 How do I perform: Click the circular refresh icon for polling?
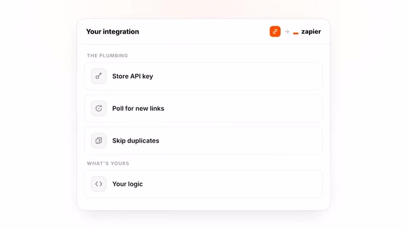[x=99, y=108]
